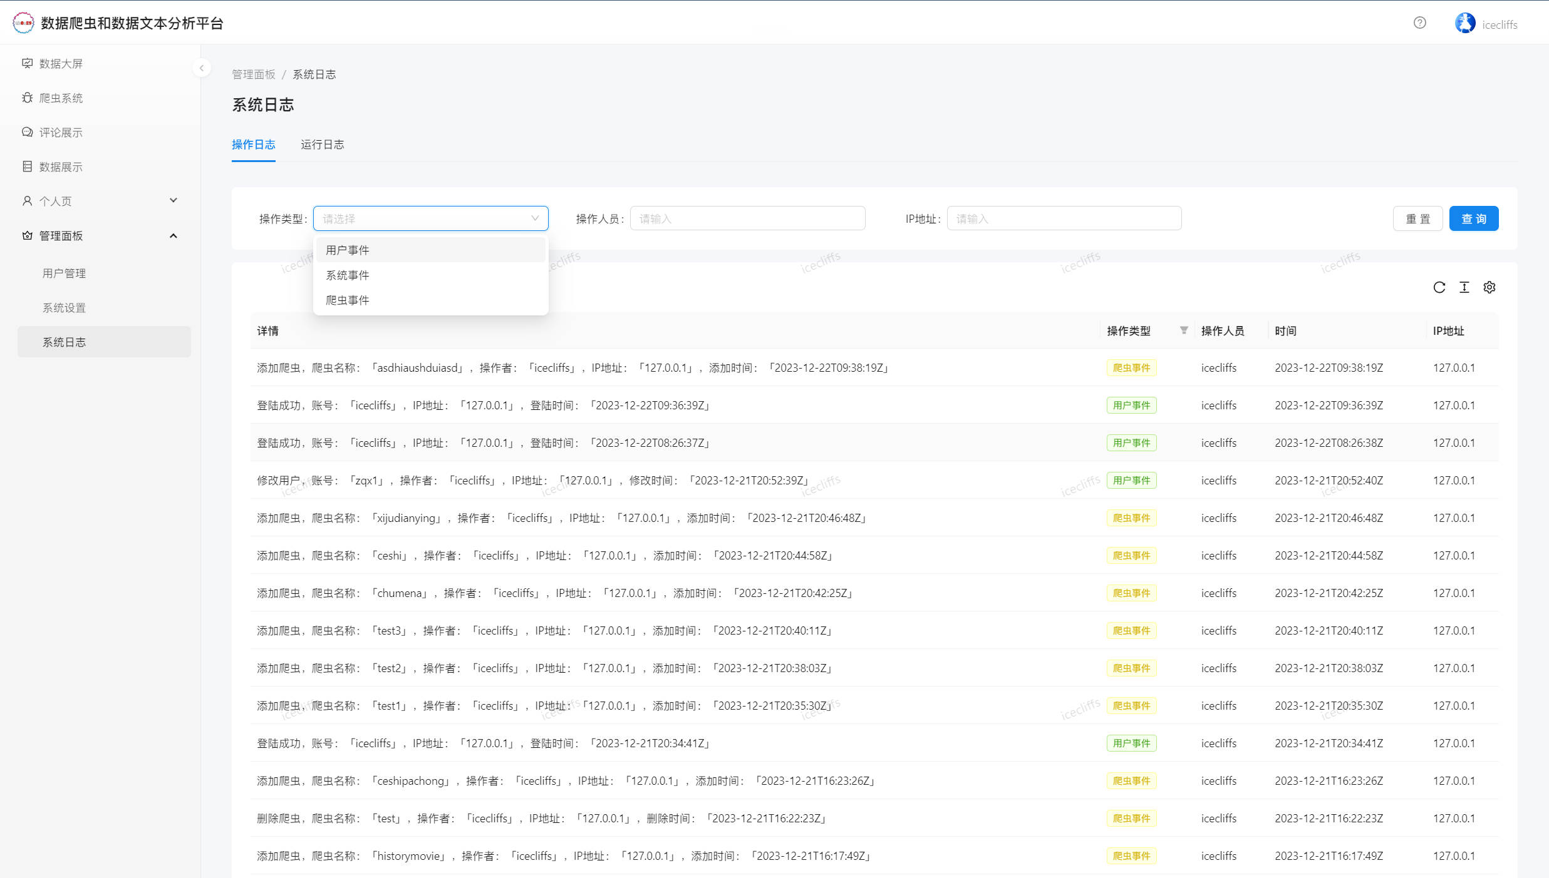The image size is (1549, 878).
Task: Click the 查询 button
Action: pos(1473,218)
